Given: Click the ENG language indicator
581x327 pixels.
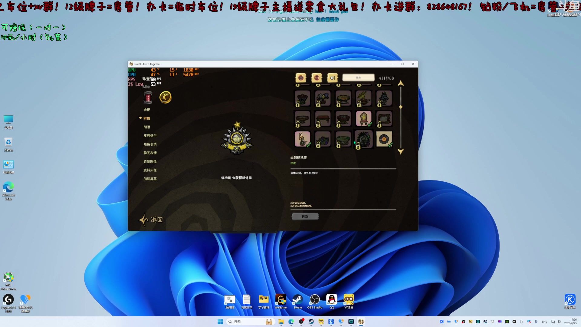Looking at the screenshot, I should click(544, 322).
